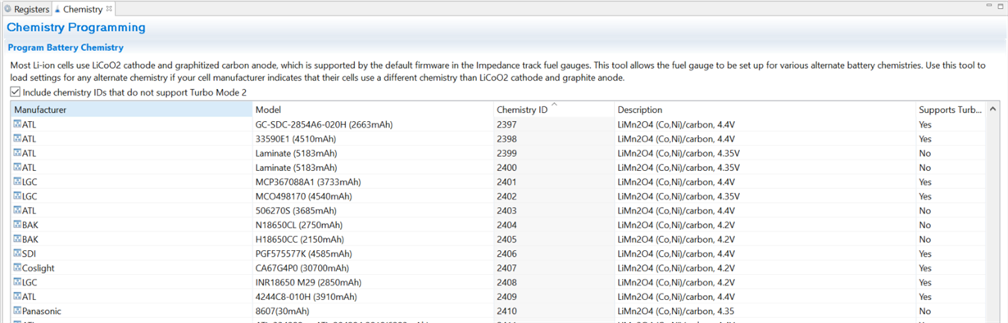Click the icon on LGC chemistry 2401 row
Viewport: 1008px width, 323px height.
(17, 182)
